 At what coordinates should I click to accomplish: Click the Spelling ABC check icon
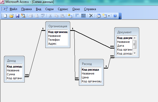point(43,16)
